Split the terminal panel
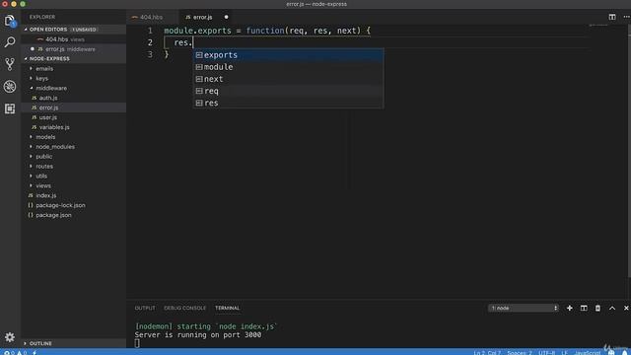 (584, 308)
